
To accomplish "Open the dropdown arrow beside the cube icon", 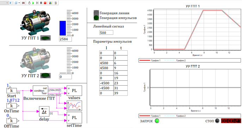I will [x=19, y=3].
